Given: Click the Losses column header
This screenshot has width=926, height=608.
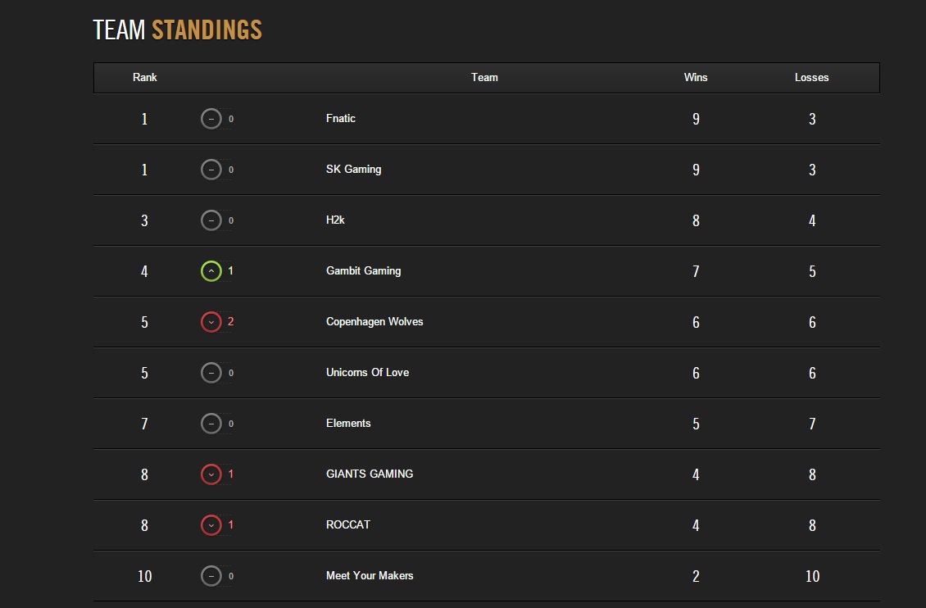Looking at the screenshot, I should (811, 77).
